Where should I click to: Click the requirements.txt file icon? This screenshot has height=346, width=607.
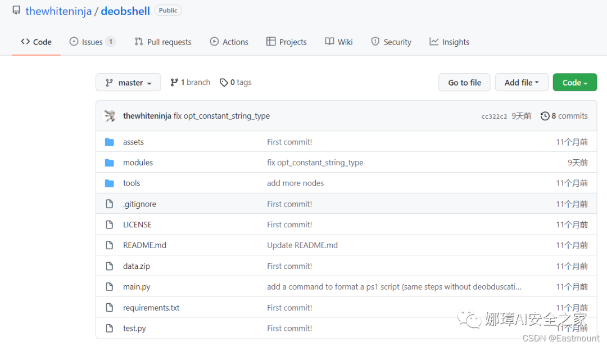click(110, 308)
